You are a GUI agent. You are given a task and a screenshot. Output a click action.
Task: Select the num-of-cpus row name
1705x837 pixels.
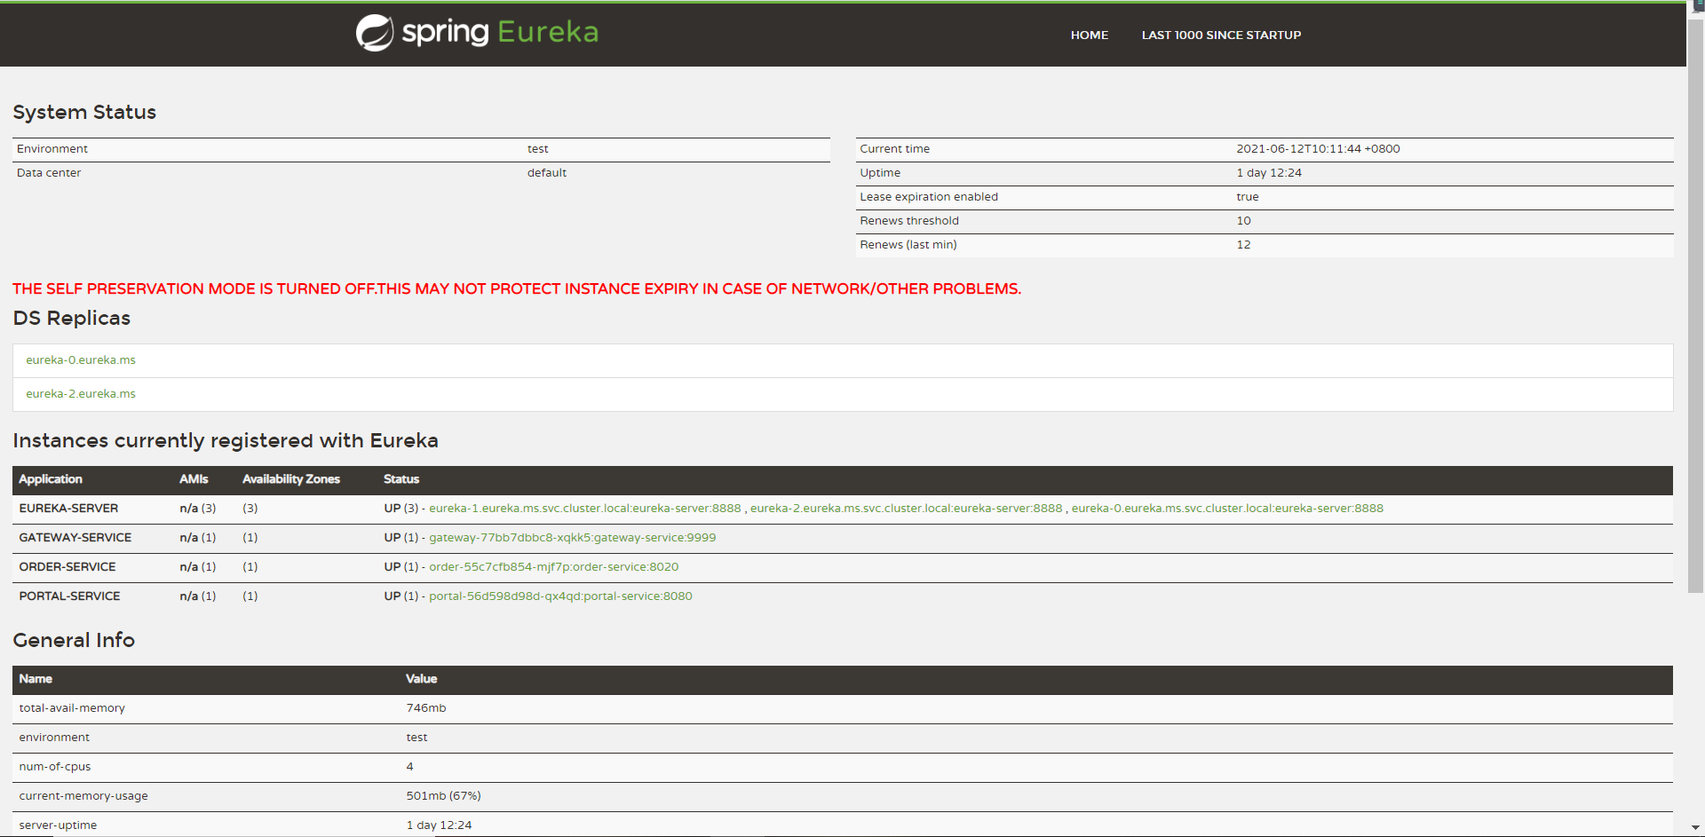pos(55,767)
